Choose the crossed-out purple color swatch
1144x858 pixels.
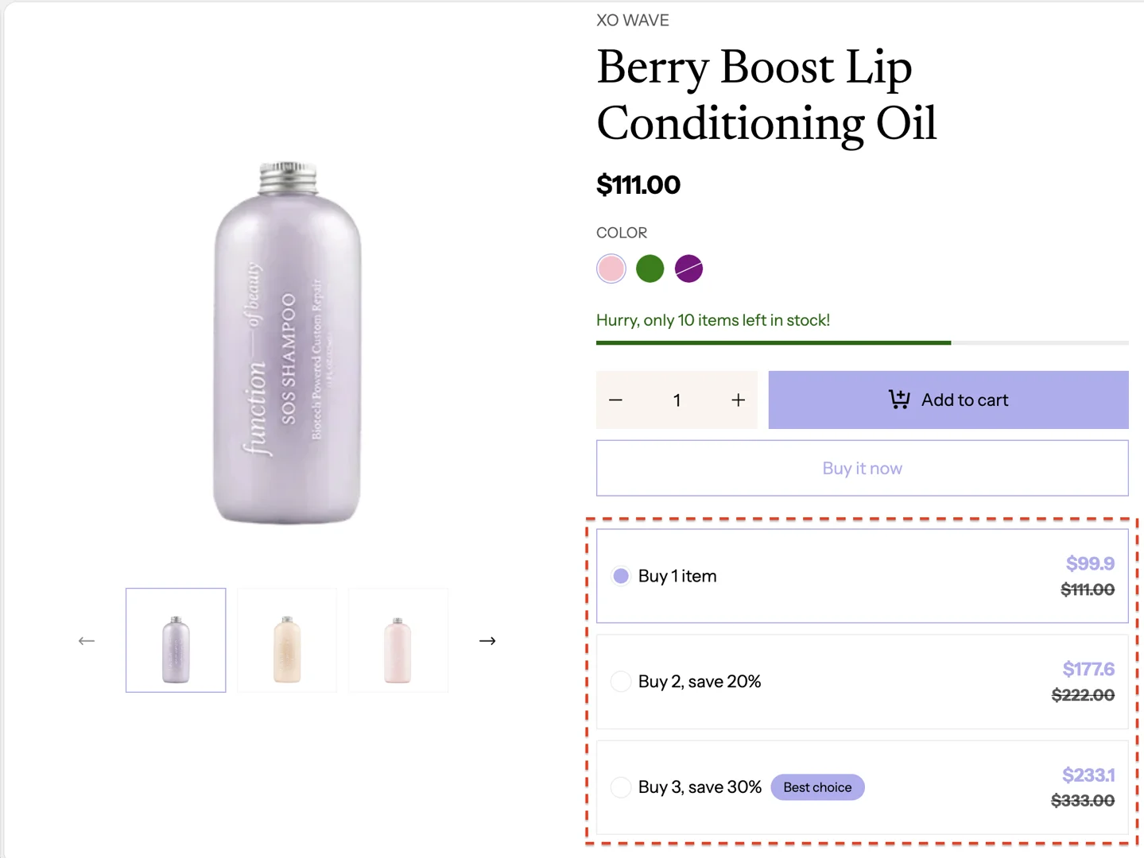point(689,269)
